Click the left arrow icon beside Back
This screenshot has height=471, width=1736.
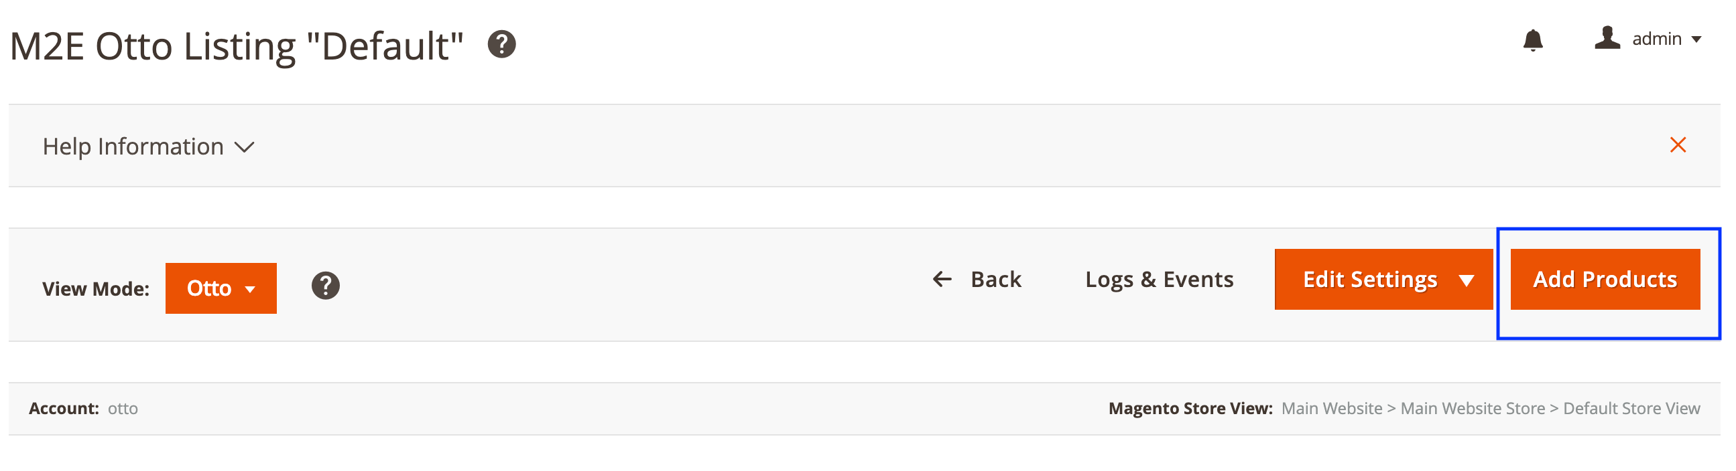pos(942,278)
